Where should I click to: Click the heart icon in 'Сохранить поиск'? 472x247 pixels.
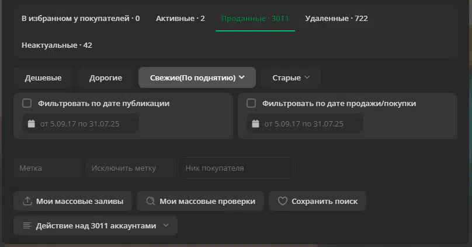282,201
